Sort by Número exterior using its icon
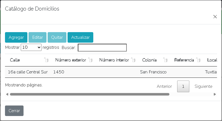Image resolution: width=222 pixels, height=121 pixels. click(90, 60)
